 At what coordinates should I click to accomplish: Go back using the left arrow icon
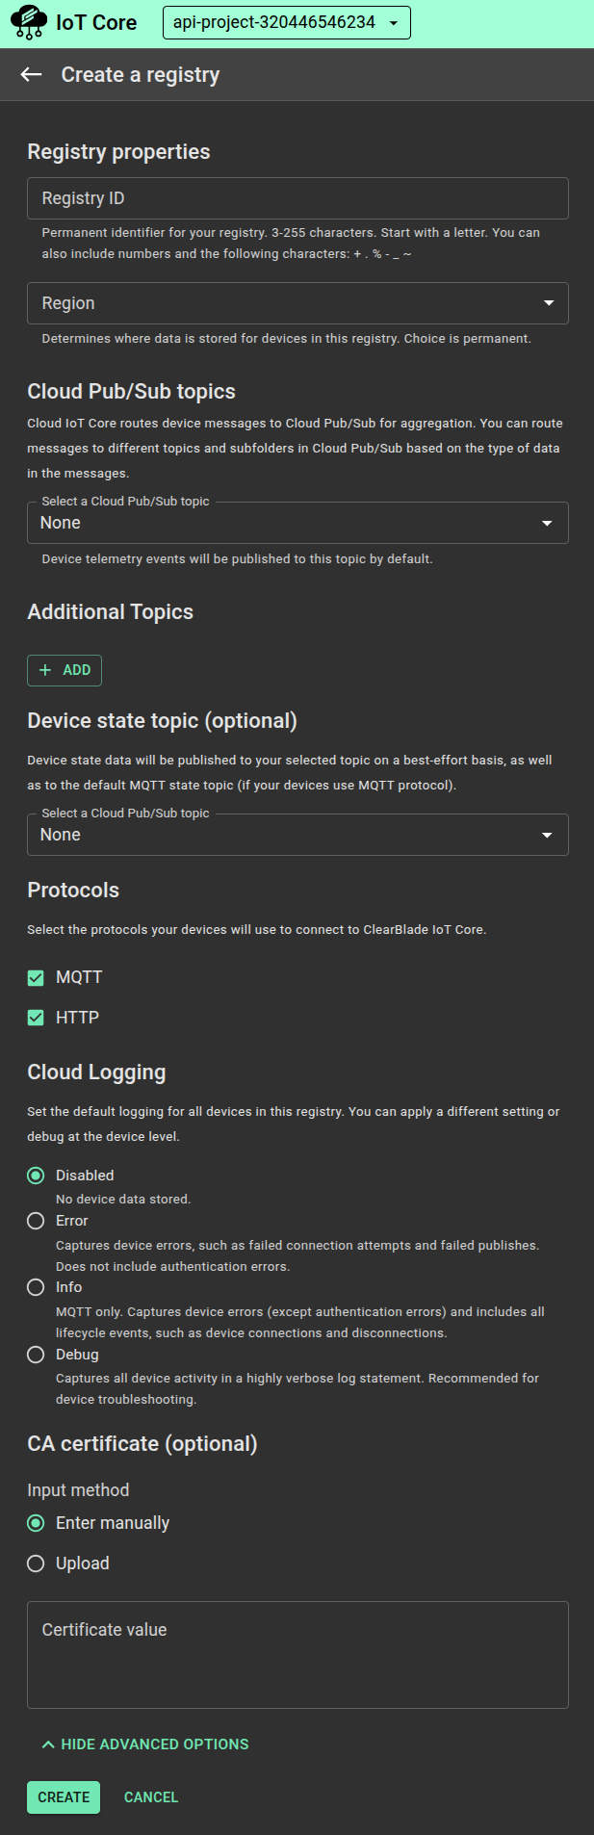(x=32, y=75)
